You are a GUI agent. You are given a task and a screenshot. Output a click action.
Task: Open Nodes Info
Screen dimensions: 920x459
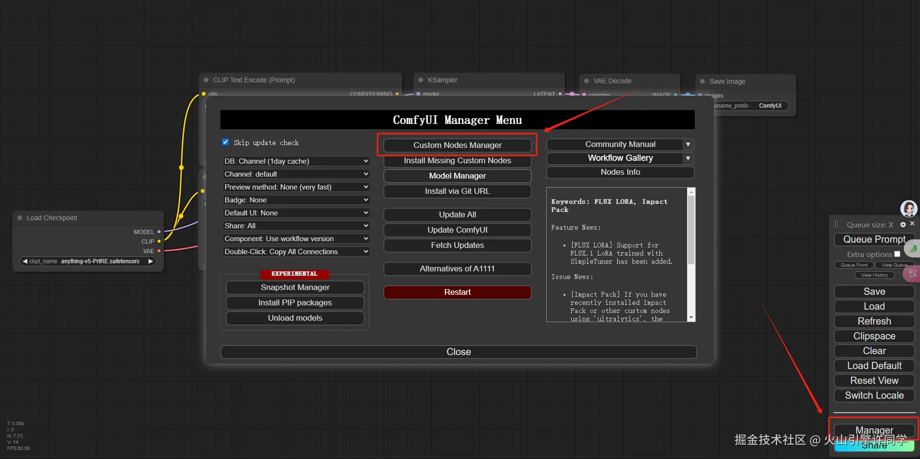click(x=621, y=172)
